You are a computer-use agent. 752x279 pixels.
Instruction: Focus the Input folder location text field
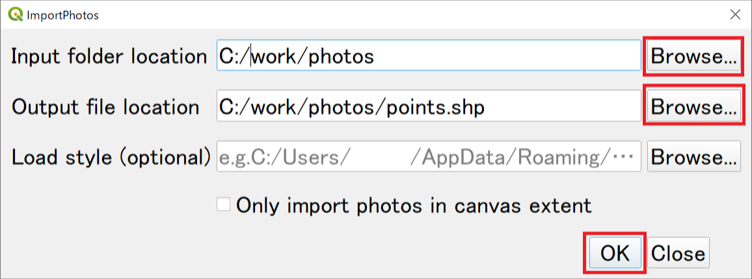[x=429, y=56]
